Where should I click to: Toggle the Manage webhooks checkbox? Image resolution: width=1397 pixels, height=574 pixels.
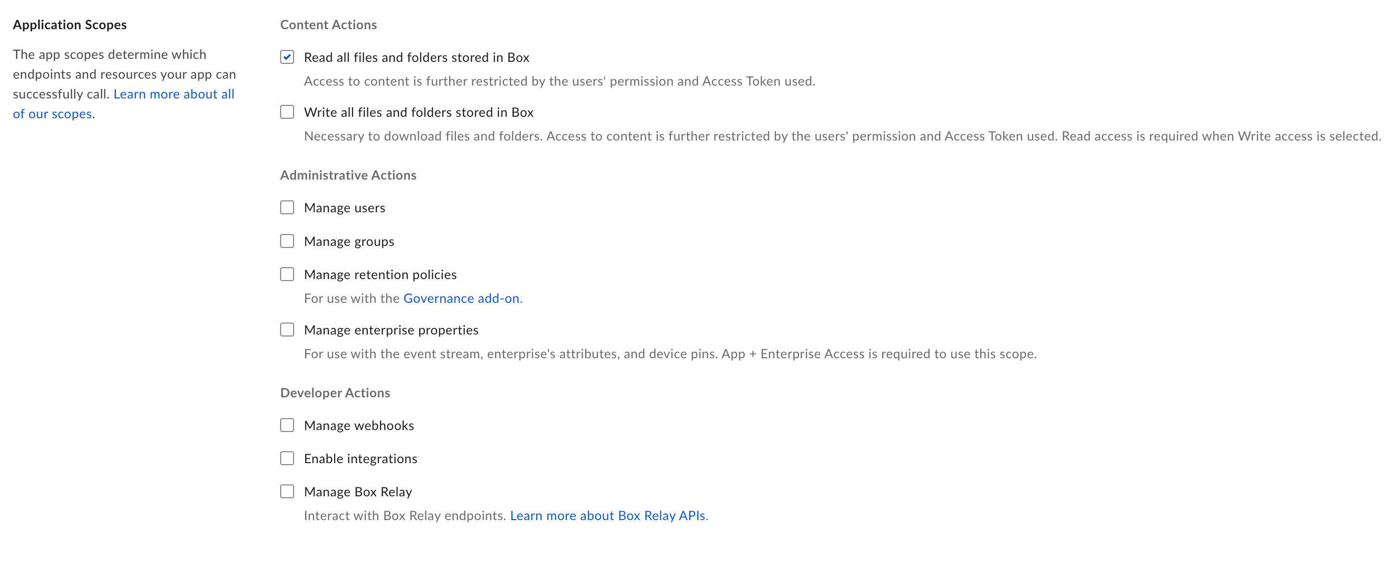287,425
